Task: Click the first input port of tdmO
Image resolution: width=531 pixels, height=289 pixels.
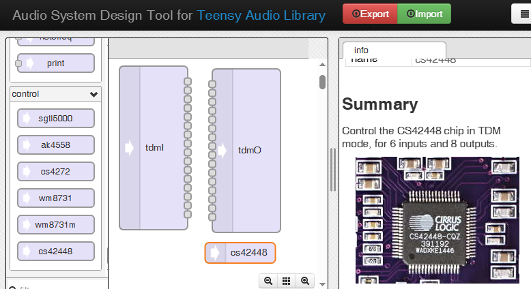Action: click(212, 84)
